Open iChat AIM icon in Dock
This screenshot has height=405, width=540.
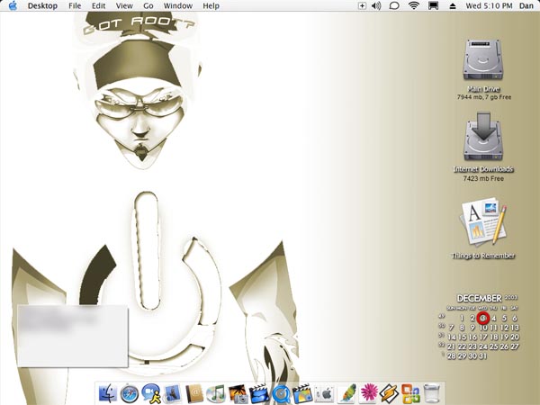[x=151, y=393]
